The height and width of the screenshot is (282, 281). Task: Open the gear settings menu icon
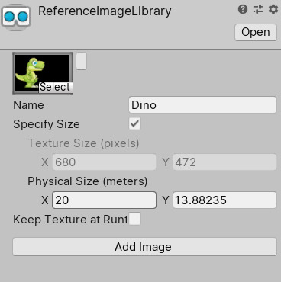(x=273, y=10)
